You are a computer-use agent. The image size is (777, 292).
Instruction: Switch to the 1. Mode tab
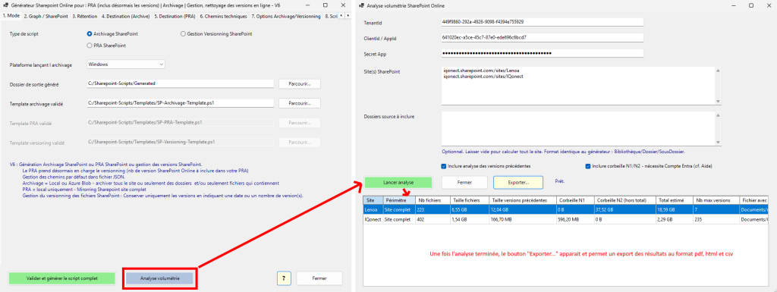click(x=11, y=16)
